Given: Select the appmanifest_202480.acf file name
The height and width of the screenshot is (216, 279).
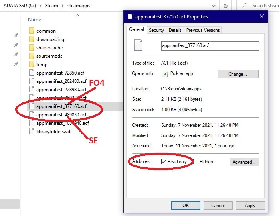Looking at the screenshot, I should [61, 81].
